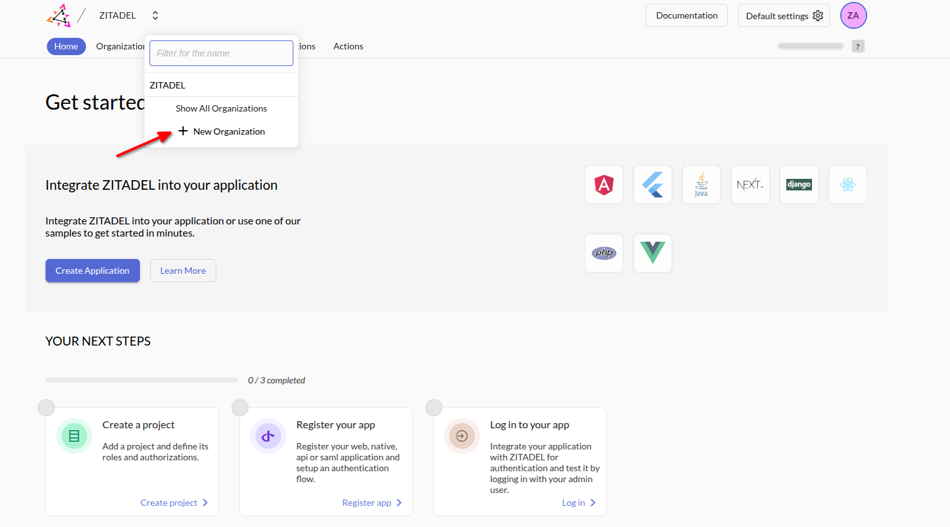Toggle the organization switcher next to ZITADEL

[155, 15]
